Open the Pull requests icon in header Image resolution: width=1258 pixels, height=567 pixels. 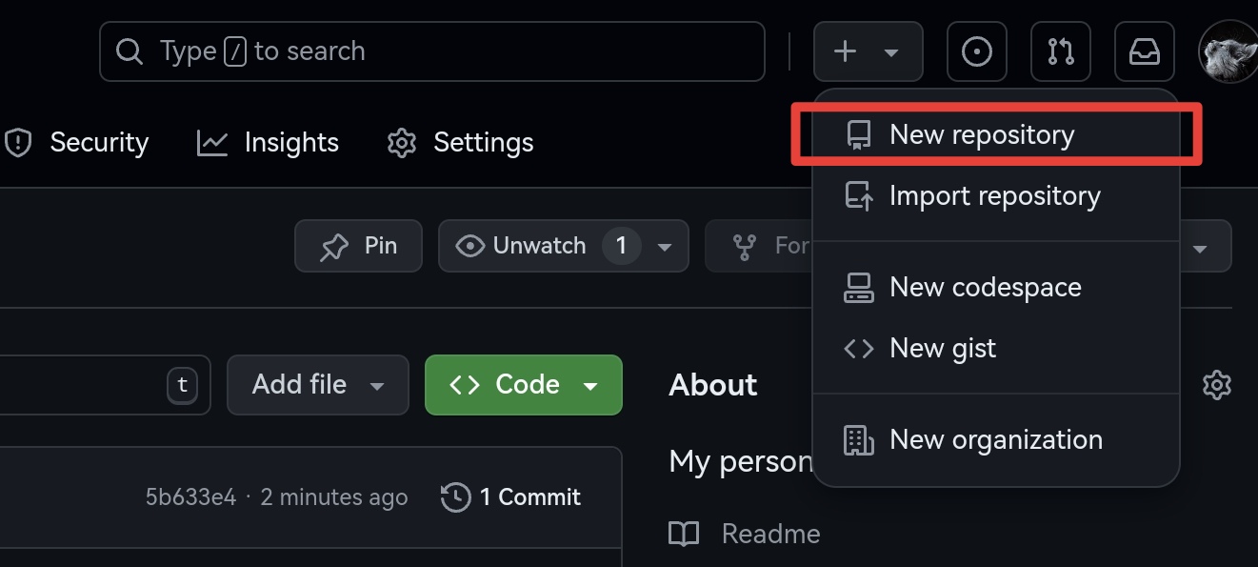(1061, 51)
